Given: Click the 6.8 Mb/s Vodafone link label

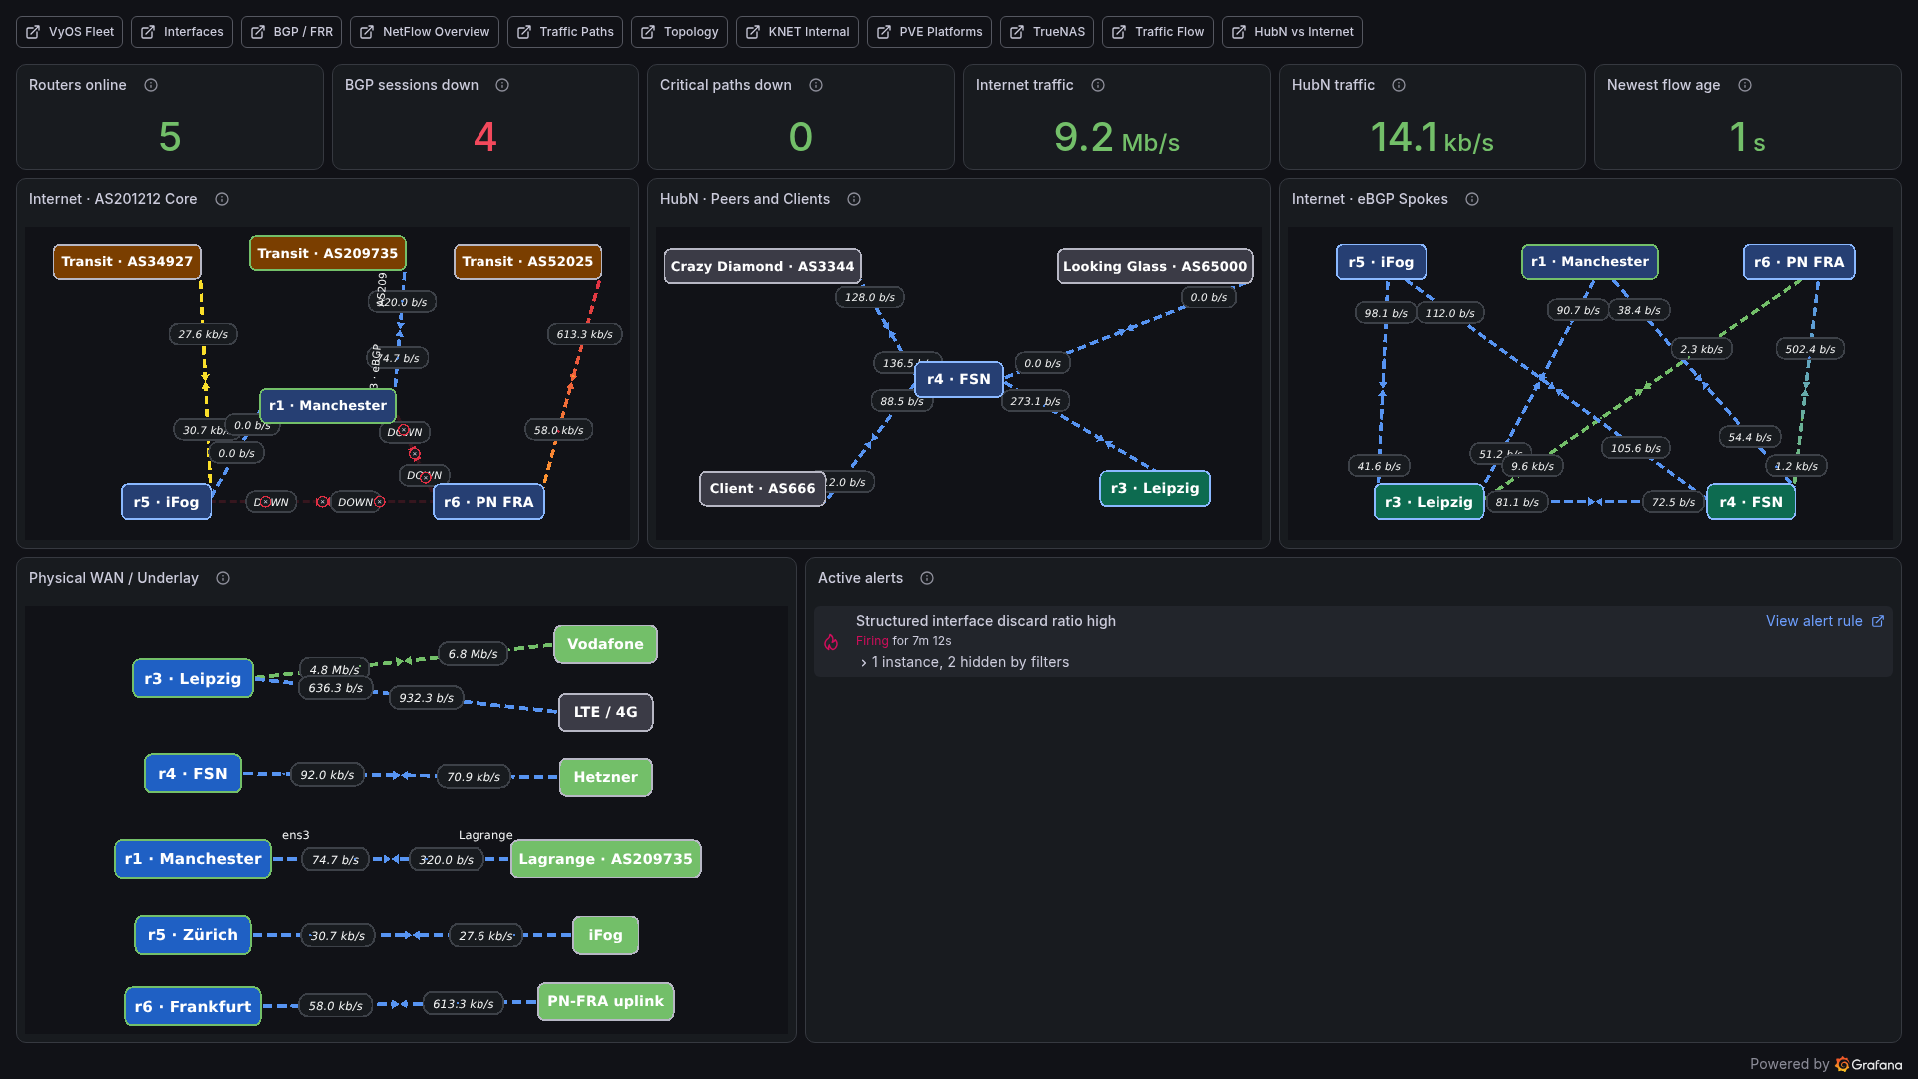Looking at the screenshot, I should pos(473,654).
